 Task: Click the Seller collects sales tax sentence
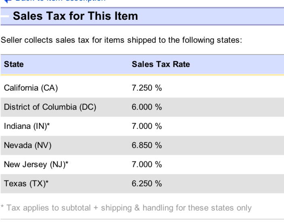coord(121,40)
